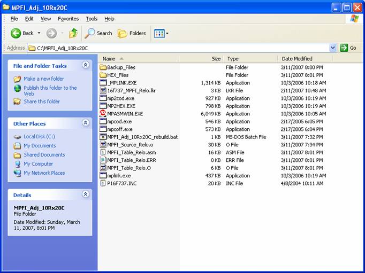Open the Address bar dropdown

click(x=333, y=48)
